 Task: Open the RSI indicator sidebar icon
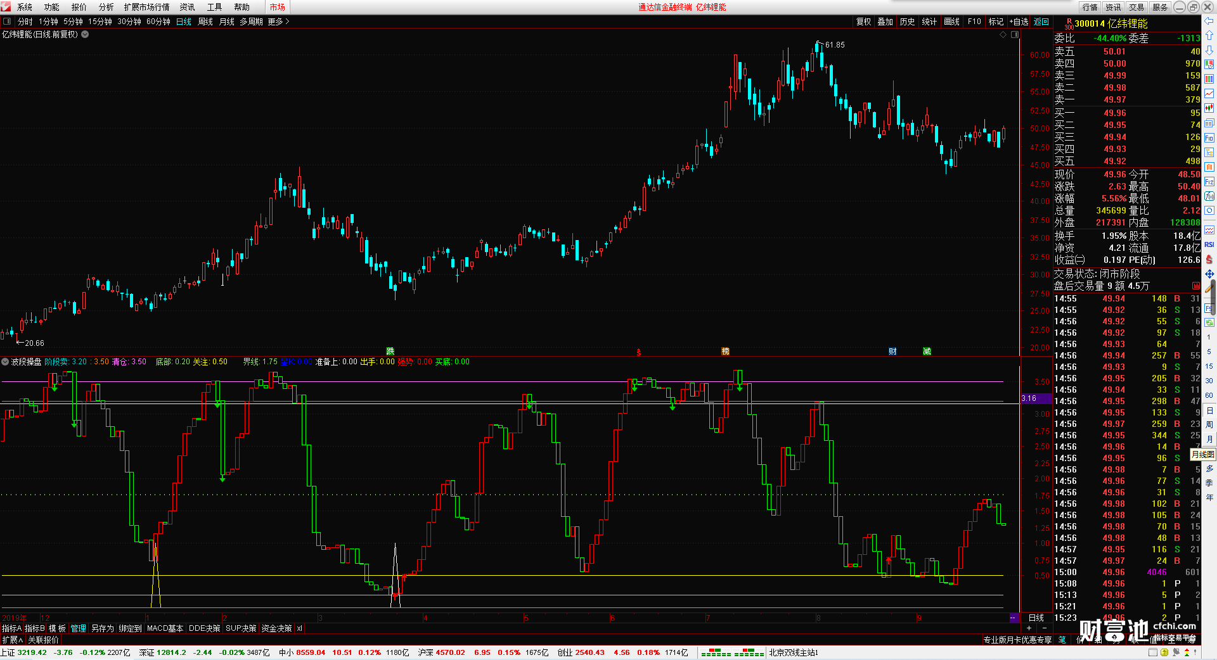point(1209,244)
